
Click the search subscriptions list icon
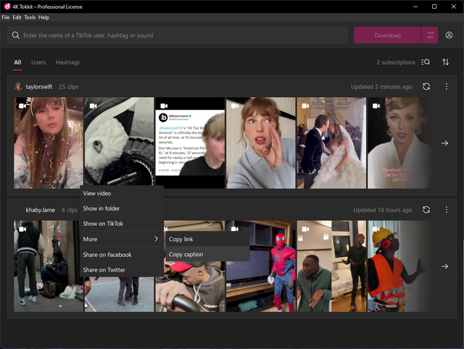click(426, 62)
